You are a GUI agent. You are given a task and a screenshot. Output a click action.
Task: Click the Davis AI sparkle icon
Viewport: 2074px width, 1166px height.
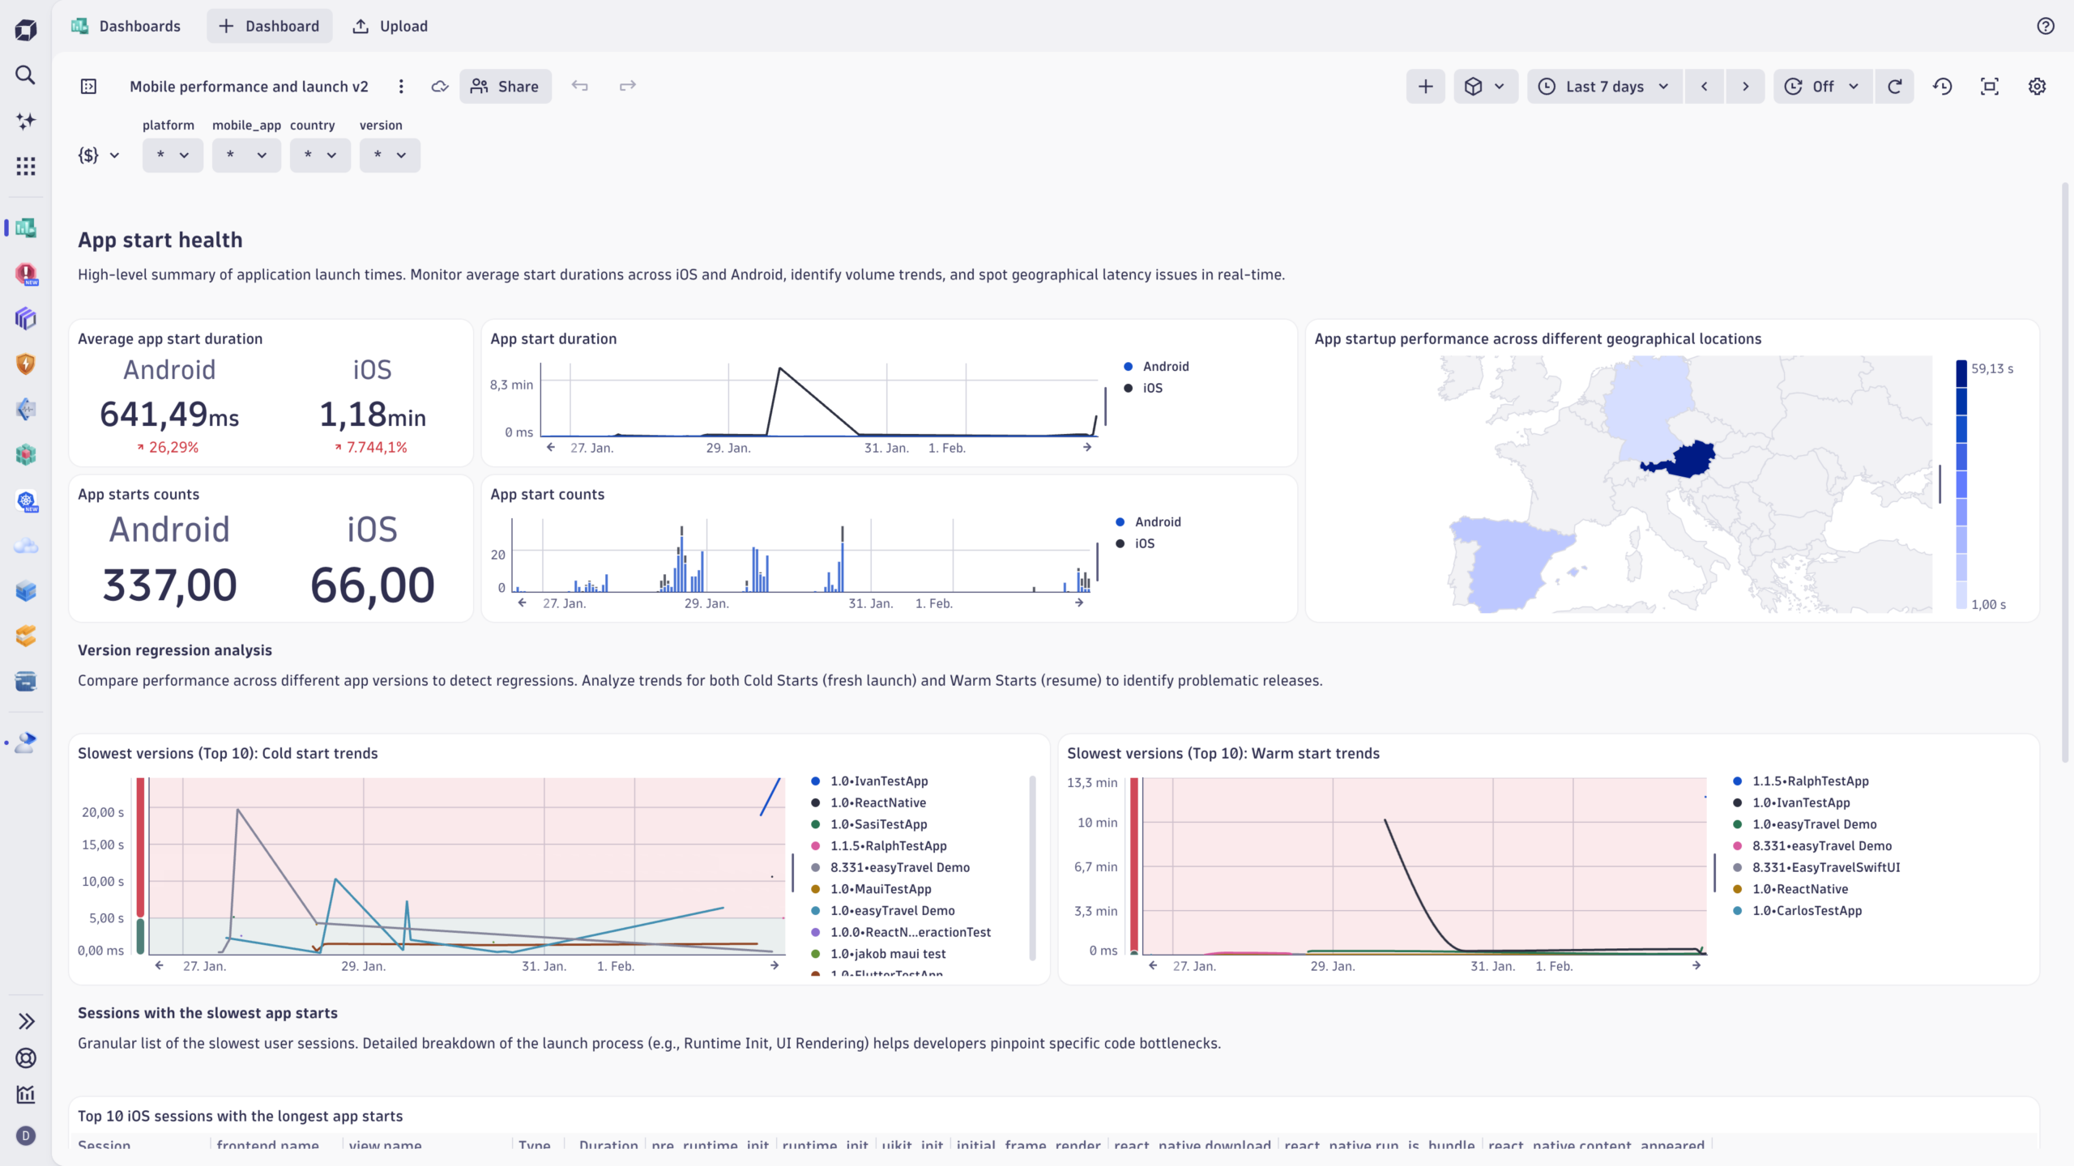(x=25, y=121)
